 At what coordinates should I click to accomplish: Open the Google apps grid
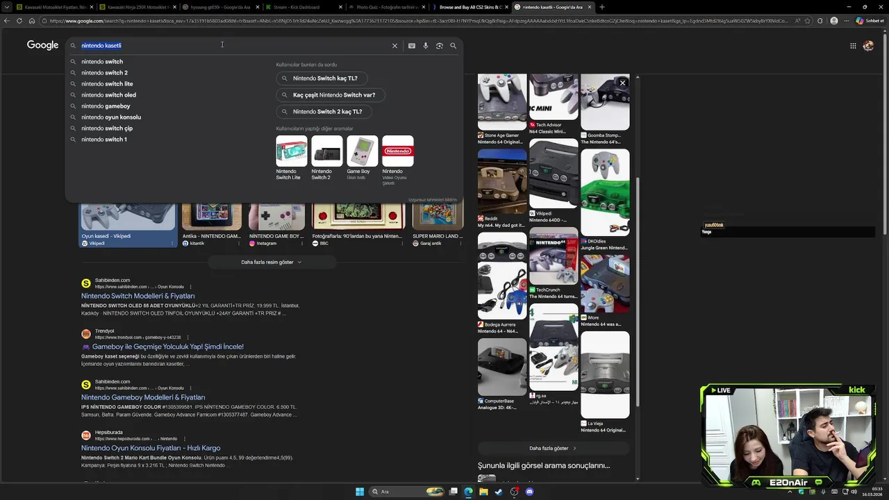pyautogui.click(x=853, y=46)
